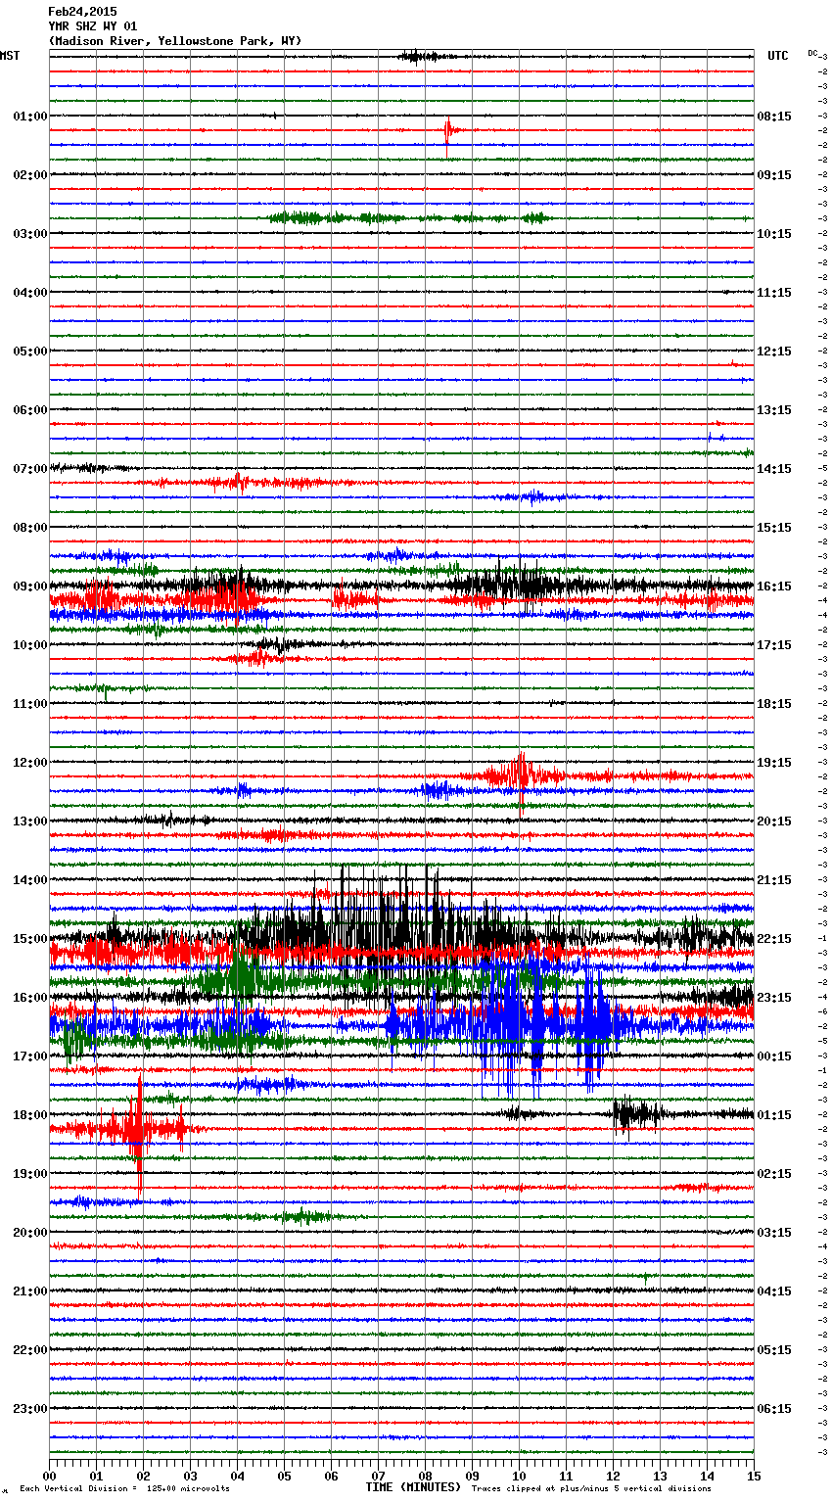
Task: Click the 09:15 UTC time label
Action: point(774,174)
